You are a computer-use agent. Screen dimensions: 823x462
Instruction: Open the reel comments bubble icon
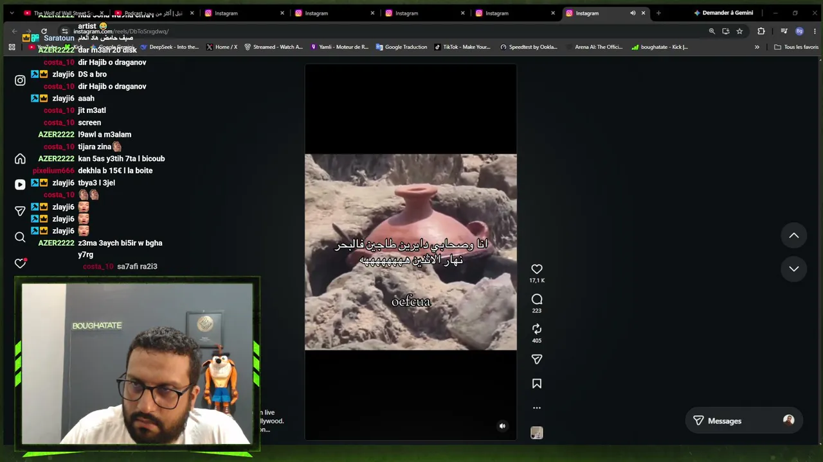click(537, 299)
